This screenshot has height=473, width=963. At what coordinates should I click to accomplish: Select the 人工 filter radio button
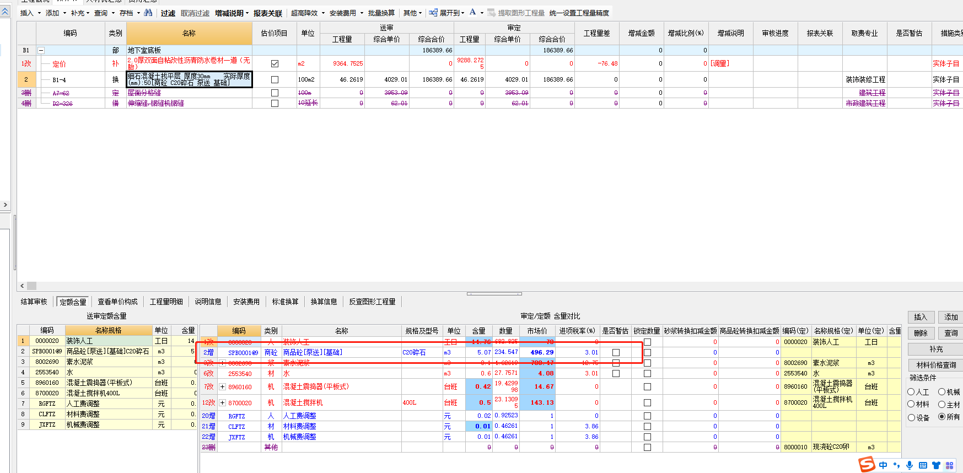(911, 392)
